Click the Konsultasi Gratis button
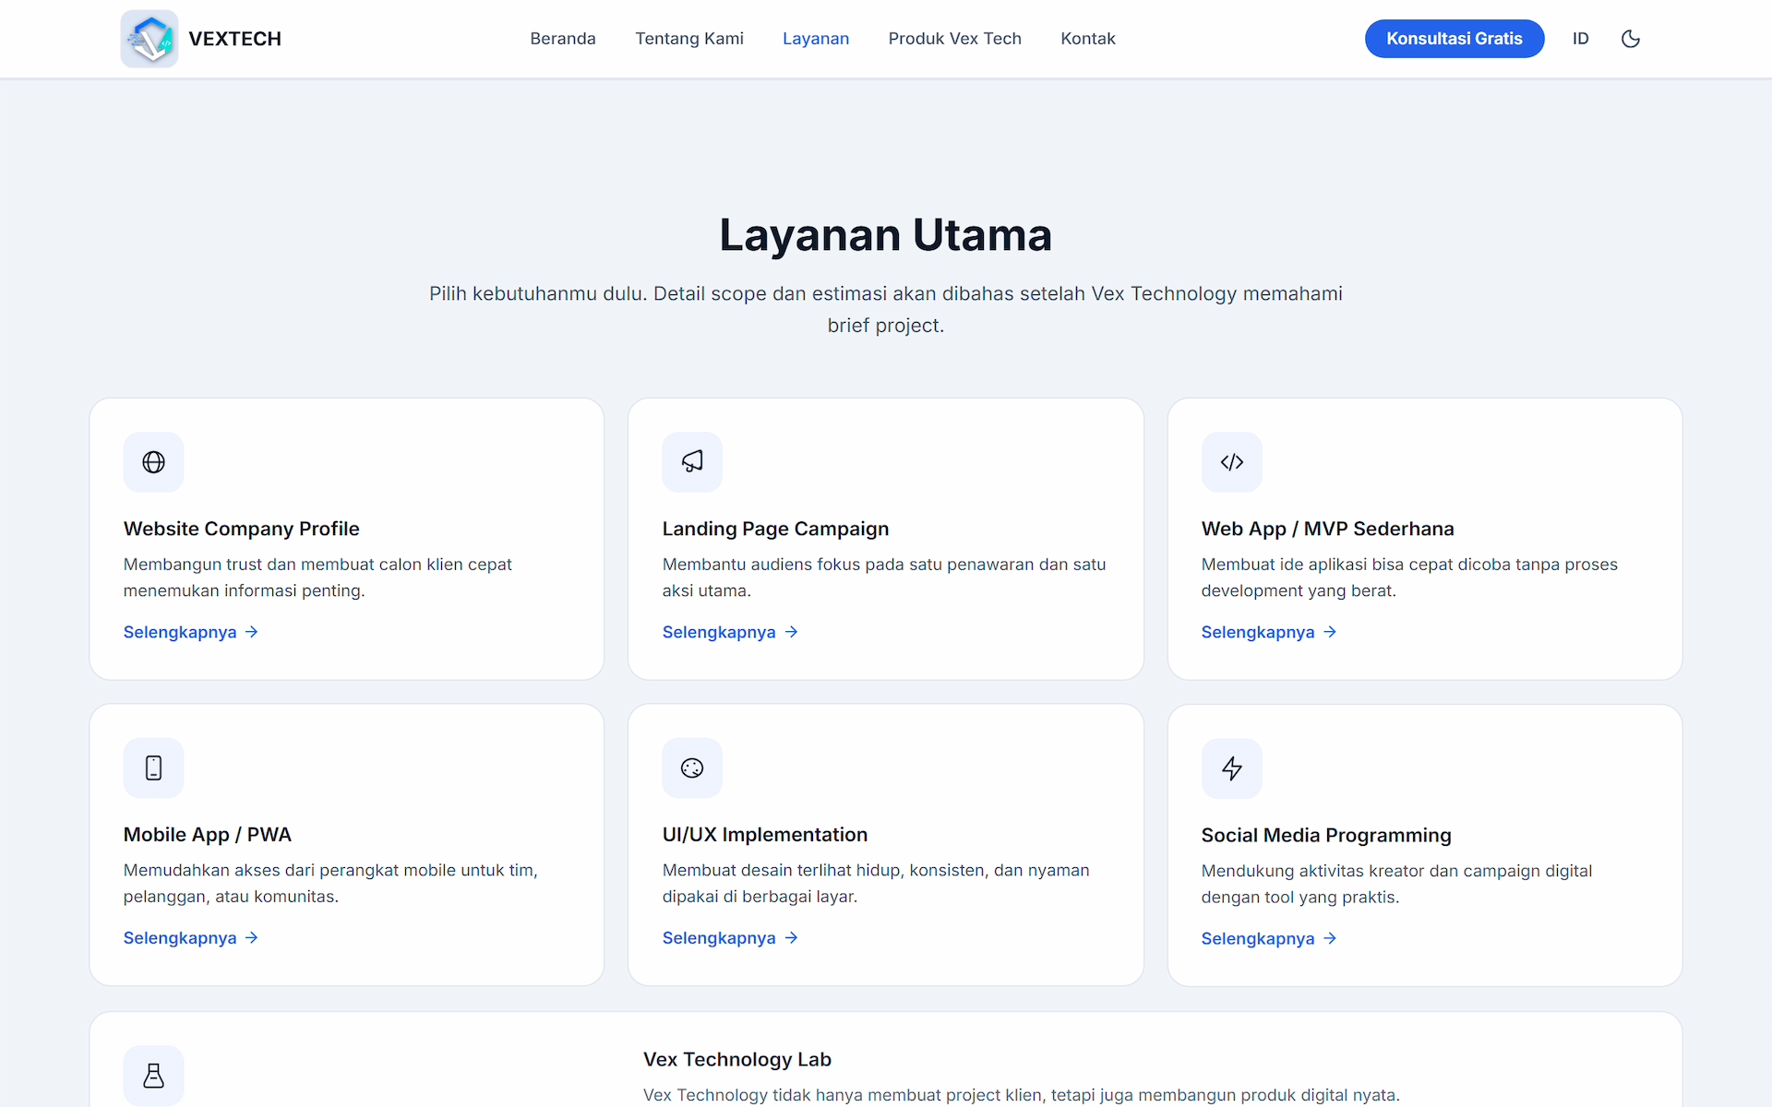The height and width of the screenshot is (1107, 1772). pos(1455,39)
